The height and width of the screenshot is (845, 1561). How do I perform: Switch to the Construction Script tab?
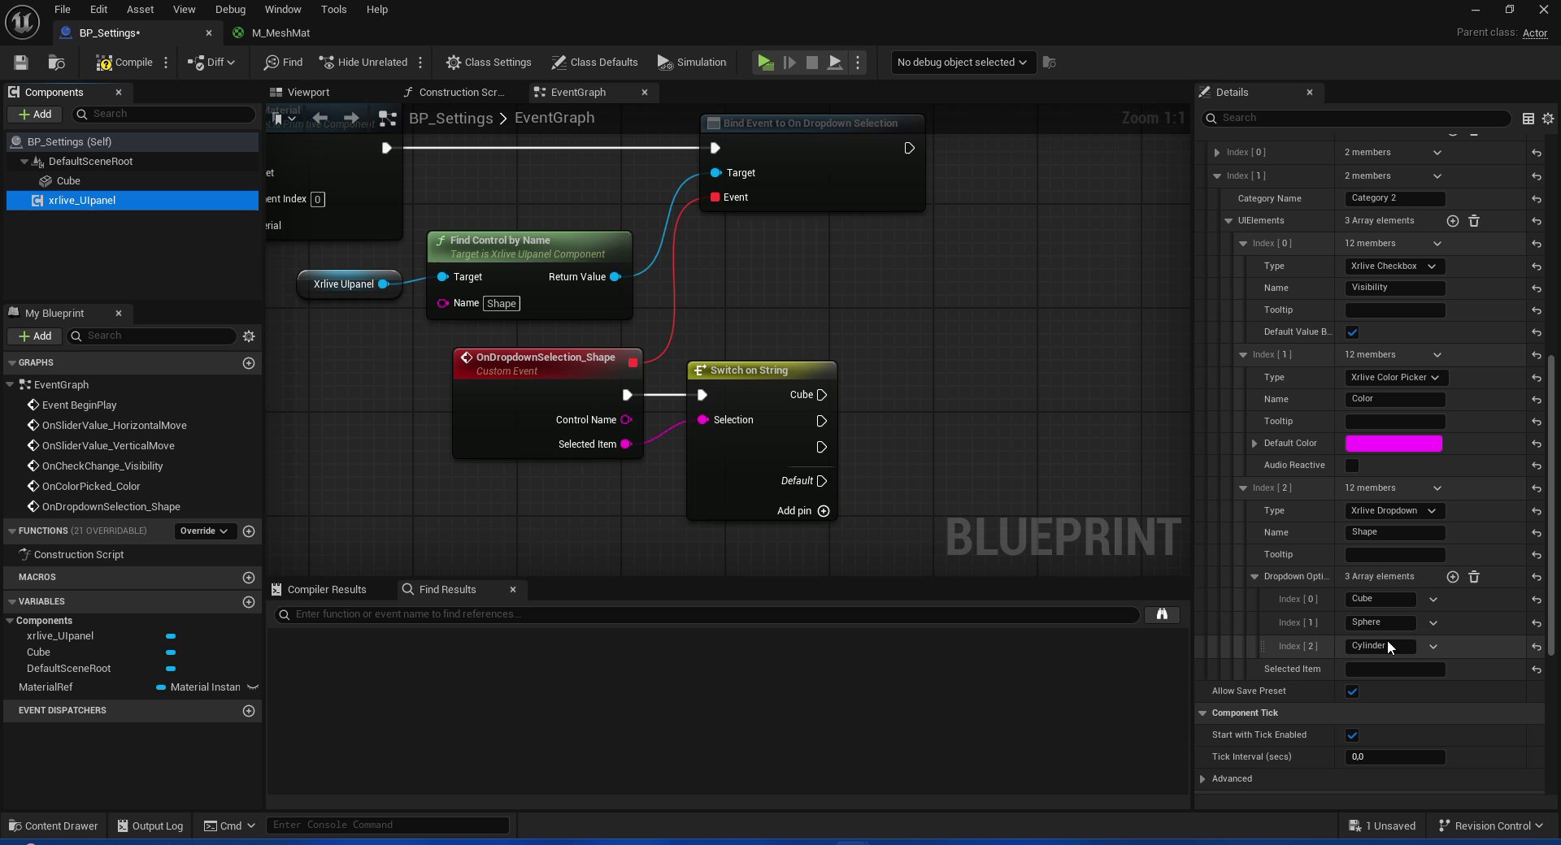tap(455, 93)
